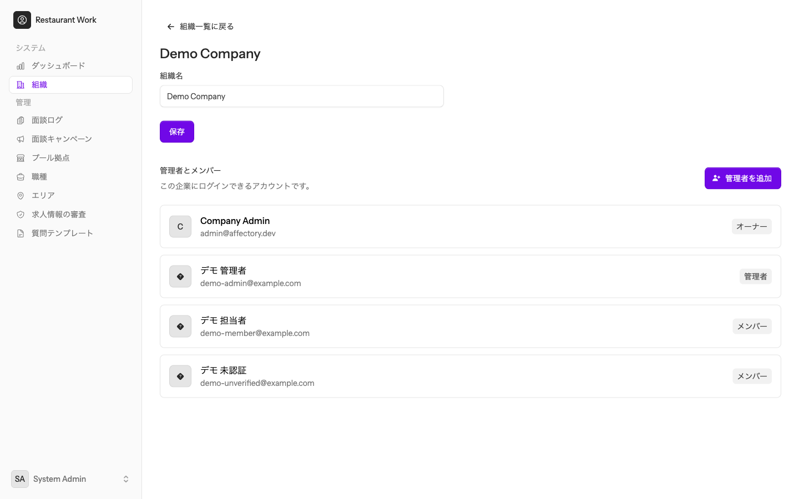The width and height of the screenshot is (799, 499).
Task: Click the オーナー role badge
Action: click(x=752, y=227)
